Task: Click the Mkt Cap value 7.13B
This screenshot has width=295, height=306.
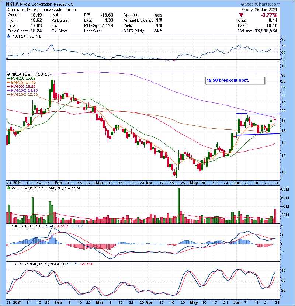Action: (107, 25)
